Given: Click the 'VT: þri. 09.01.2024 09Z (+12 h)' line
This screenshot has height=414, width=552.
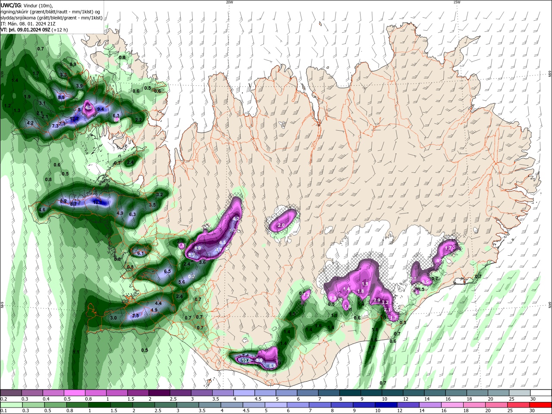Looking at the screenshot, I should click(34, 30).
